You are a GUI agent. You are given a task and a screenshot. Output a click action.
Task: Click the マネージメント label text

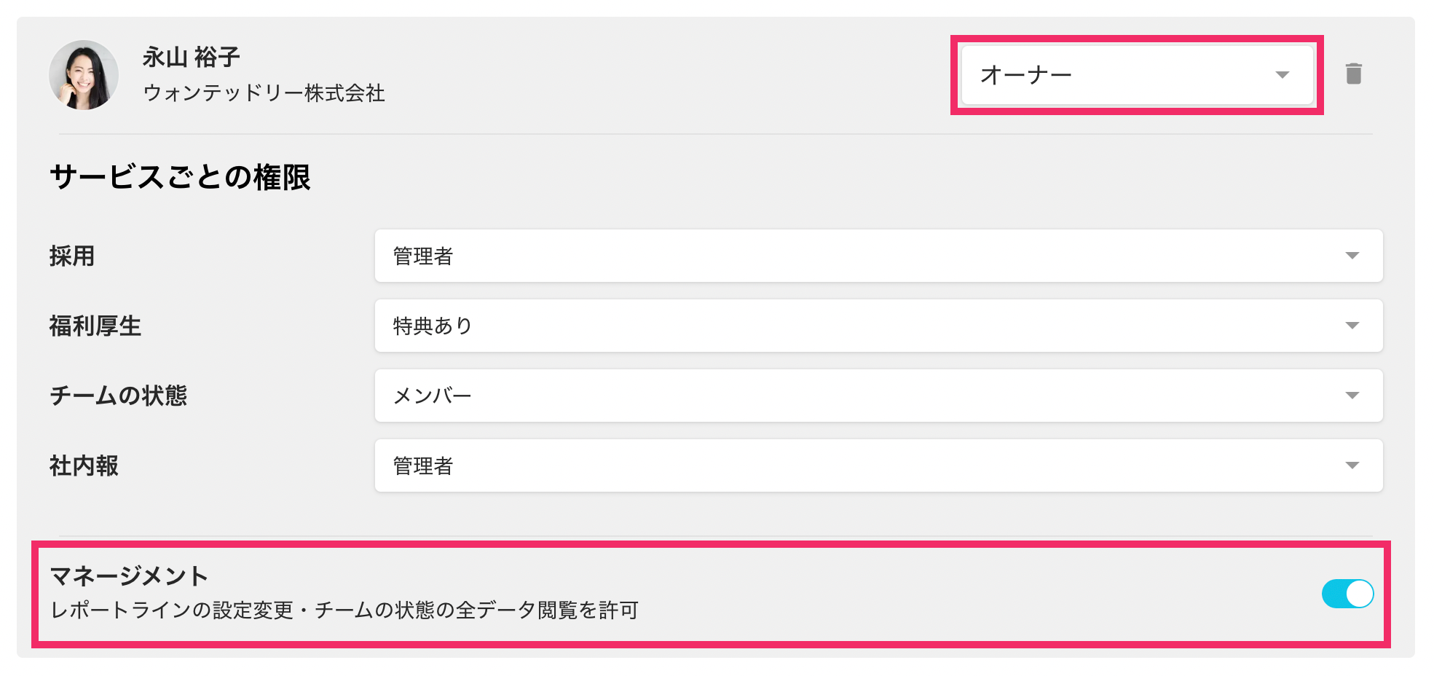click(x=129, y=576)
